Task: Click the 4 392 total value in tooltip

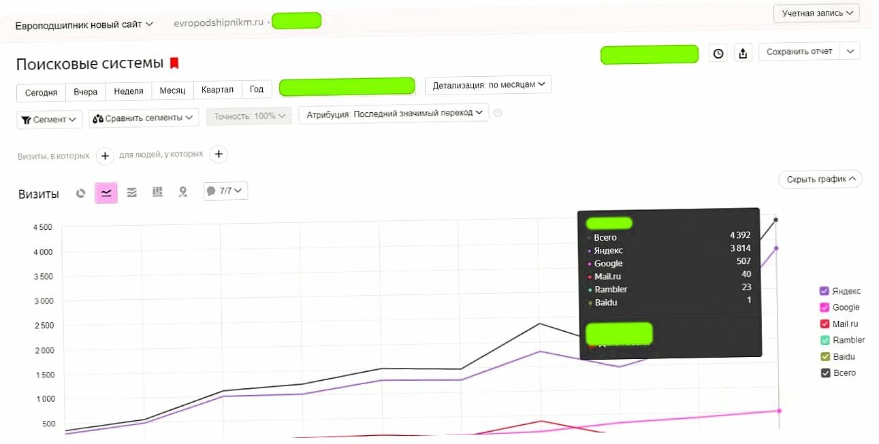Action: tap(741, 235)
